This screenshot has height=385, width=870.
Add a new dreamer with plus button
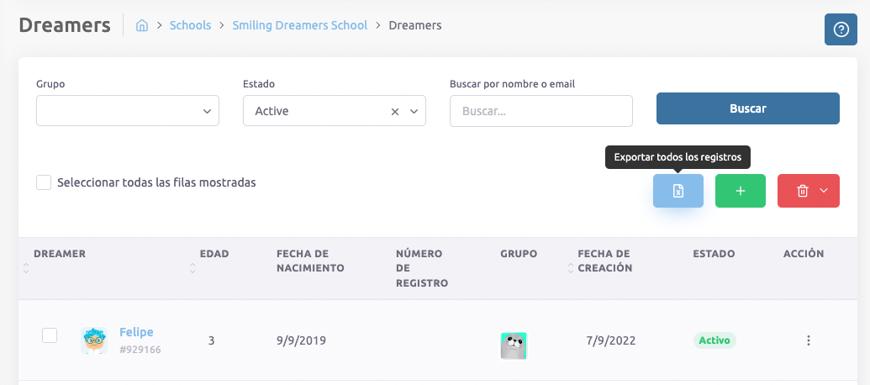tap(740, 191)
